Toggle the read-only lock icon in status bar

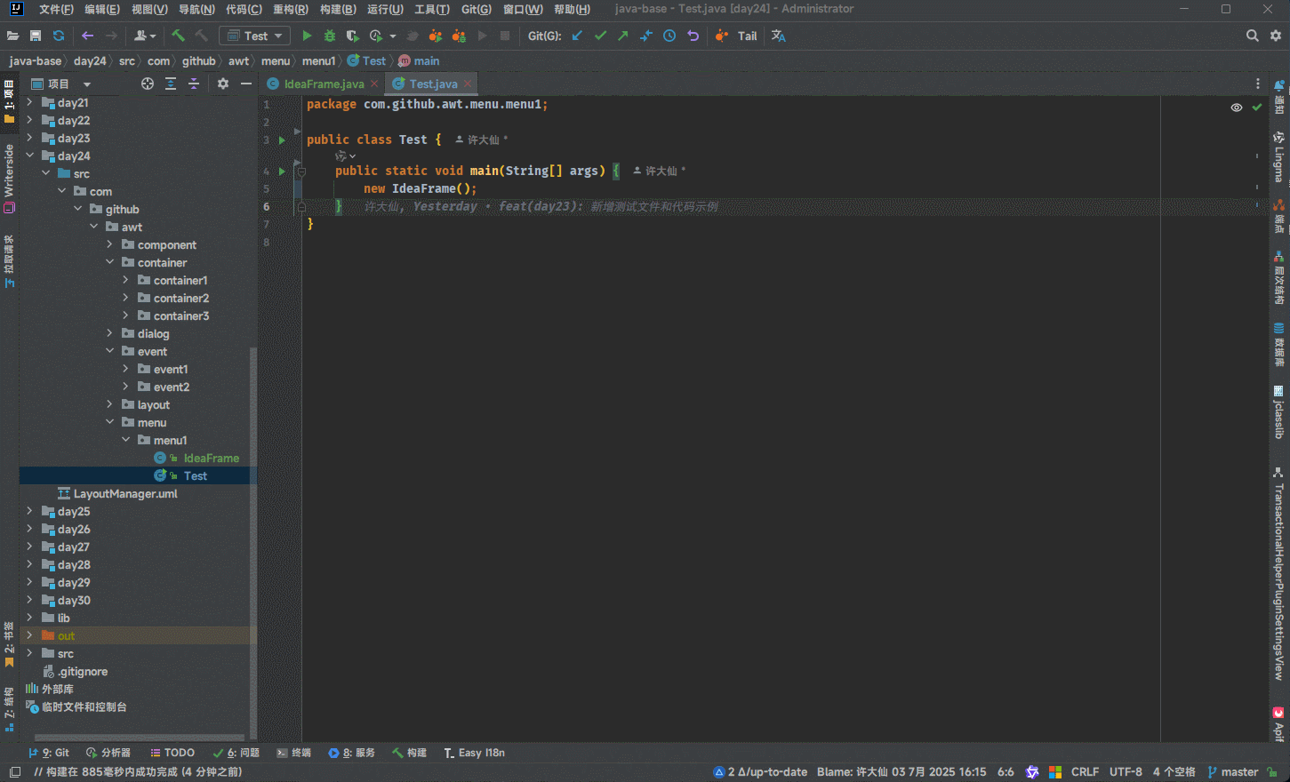(1272, 771)
